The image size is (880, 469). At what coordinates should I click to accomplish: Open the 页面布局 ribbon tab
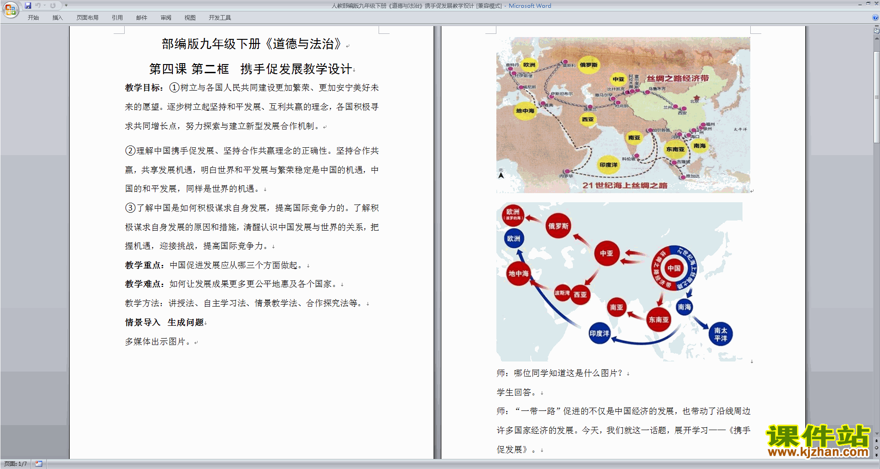tap(88, 18)
